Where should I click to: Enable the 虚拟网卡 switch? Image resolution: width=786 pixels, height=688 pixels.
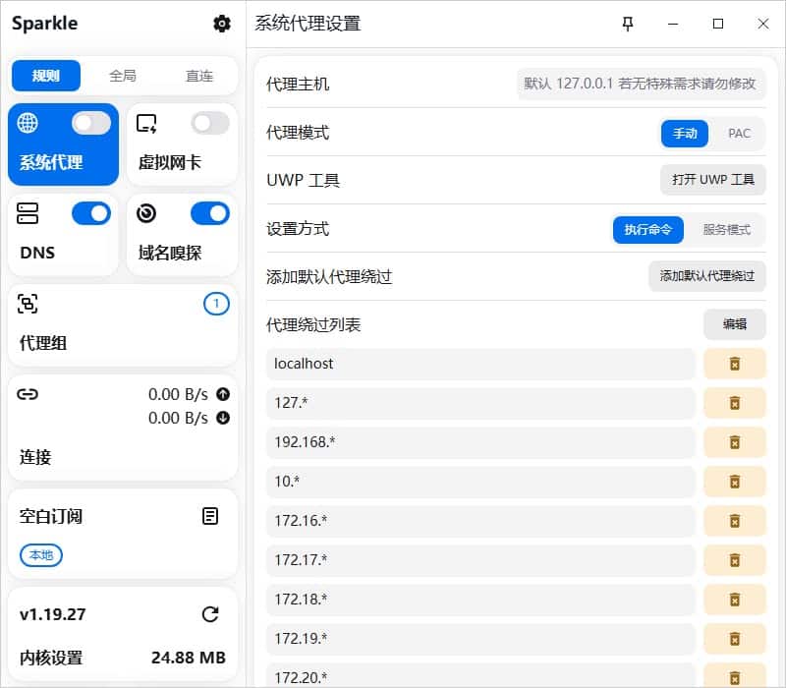click(210, 123)
